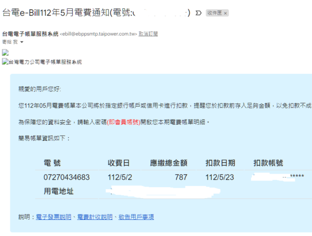Screen dimensions: 312x236
Task: Expand recipient details arrow next to 寄給 我
Action: pos(22,42)
